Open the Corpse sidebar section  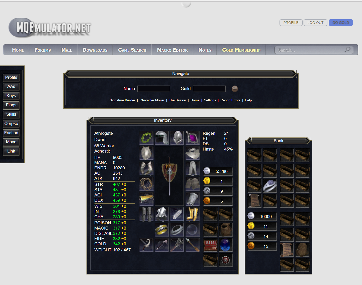(x=11, y=124)
